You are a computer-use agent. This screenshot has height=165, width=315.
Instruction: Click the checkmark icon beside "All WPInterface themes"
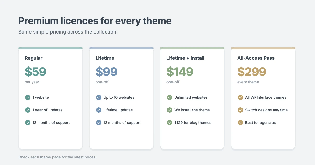[240, 97]
